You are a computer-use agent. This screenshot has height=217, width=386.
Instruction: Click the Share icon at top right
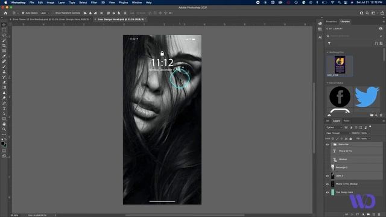(382, 13)
